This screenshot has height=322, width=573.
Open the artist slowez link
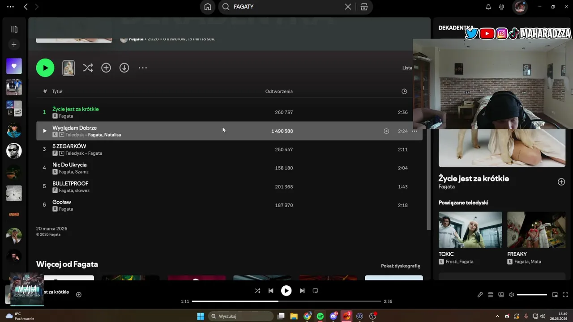[82, 191]
